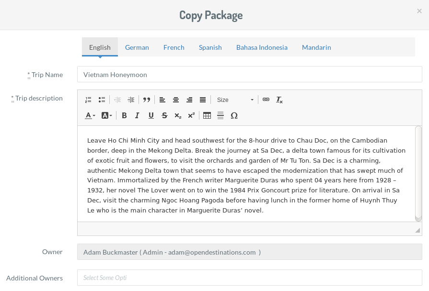429x291 pixels.
Task: Justify the text alignment
Action: pyautogui.click(x=203, y=100)
